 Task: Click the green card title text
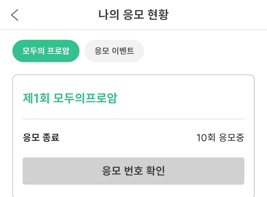pos(70,98)
